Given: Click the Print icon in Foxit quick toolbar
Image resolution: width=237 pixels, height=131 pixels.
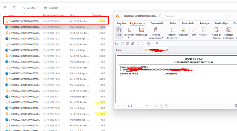Looking at the screenshot, I should pyautogui.click(x=127, y=43).
